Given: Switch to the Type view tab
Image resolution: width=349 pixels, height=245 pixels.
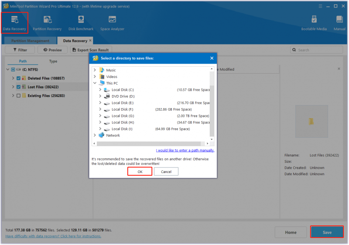Looking at the screenshot, I should click(x=53, y=61).
